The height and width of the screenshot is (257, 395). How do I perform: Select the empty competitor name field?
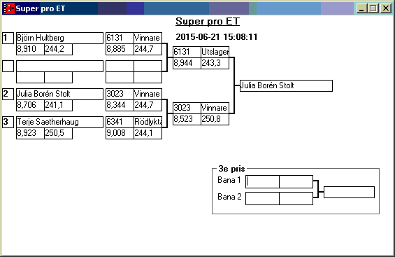[59, 66]
